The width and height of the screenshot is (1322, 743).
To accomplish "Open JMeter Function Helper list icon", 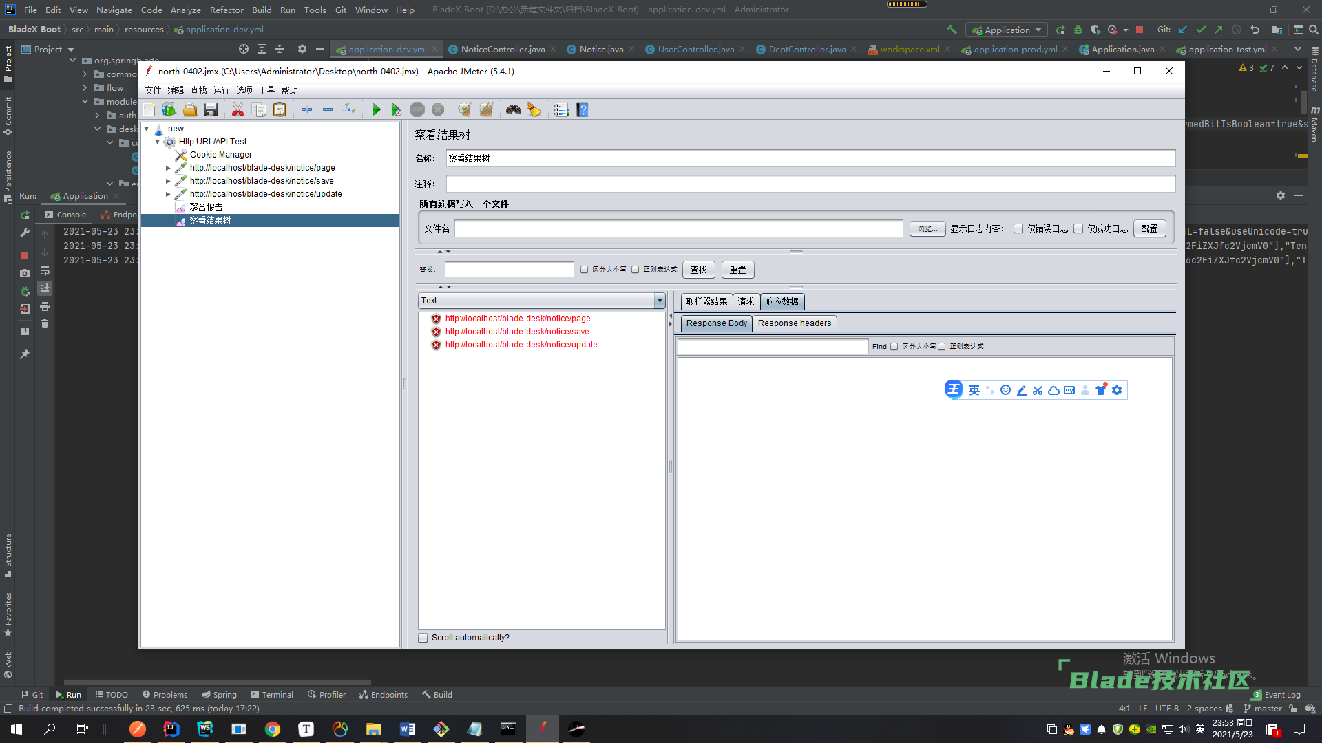I will point(561,109).
